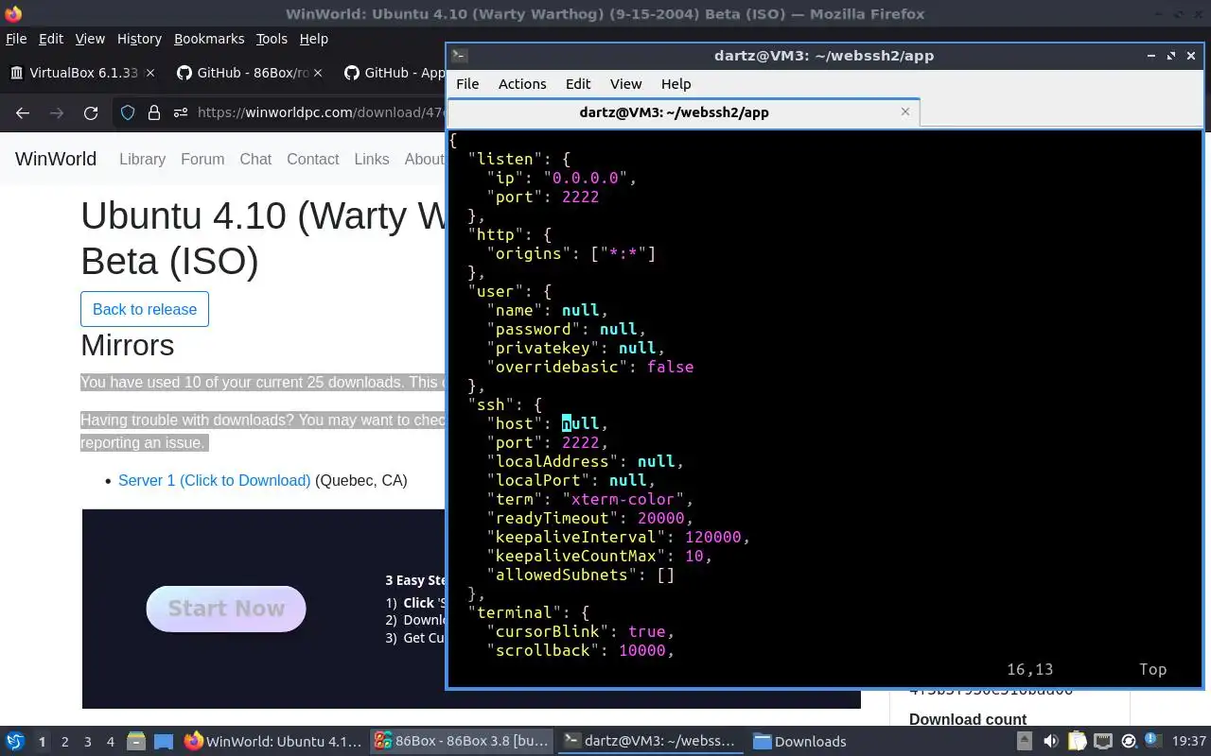
Task: Reload the WinWorld page in Firefox
Action: click(91, 112)
